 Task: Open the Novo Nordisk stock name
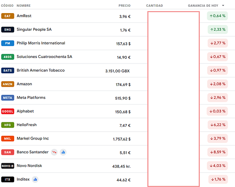click(29, 166)
